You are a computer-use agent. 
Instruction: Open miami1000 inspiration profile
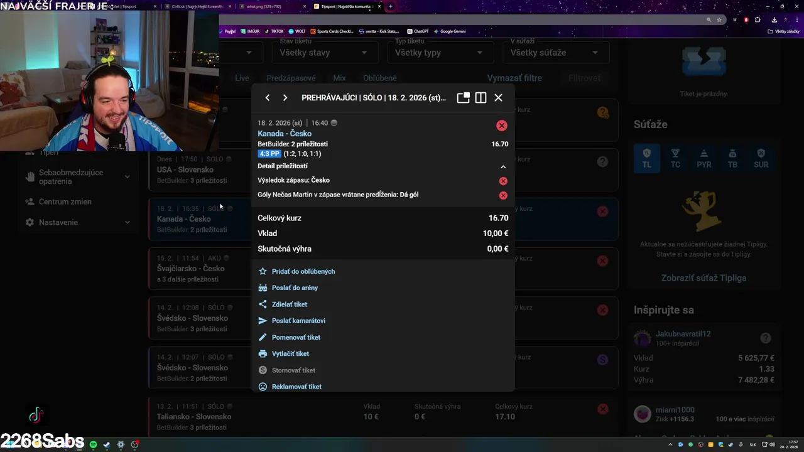[675, 410]
